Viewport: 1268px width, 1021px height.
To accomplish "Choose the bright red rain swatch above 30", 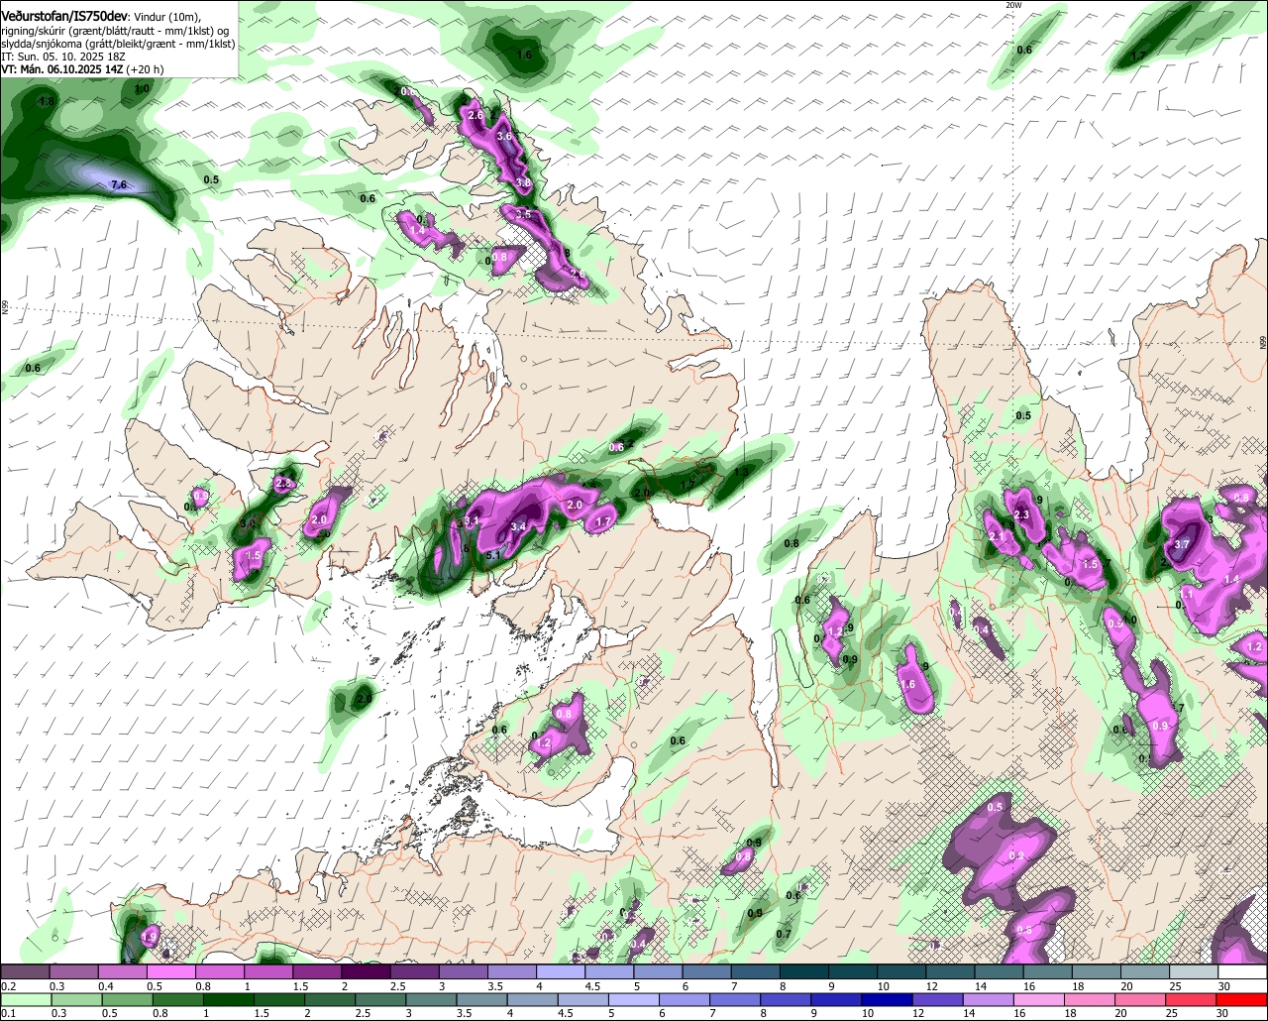I will pyautogui.click(x=1242, y=1000).
